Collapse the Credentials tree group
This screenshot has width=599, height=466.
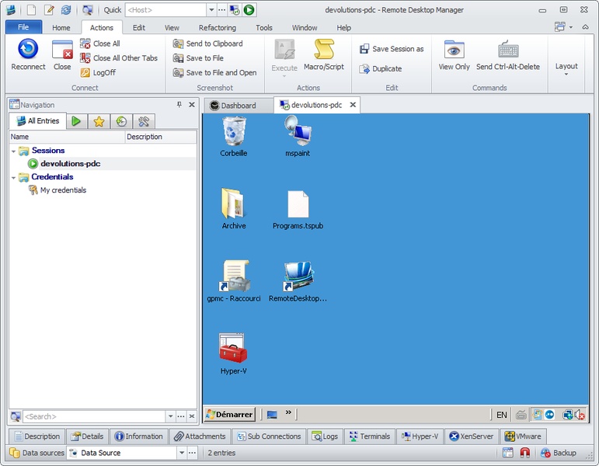coord(14,177)
